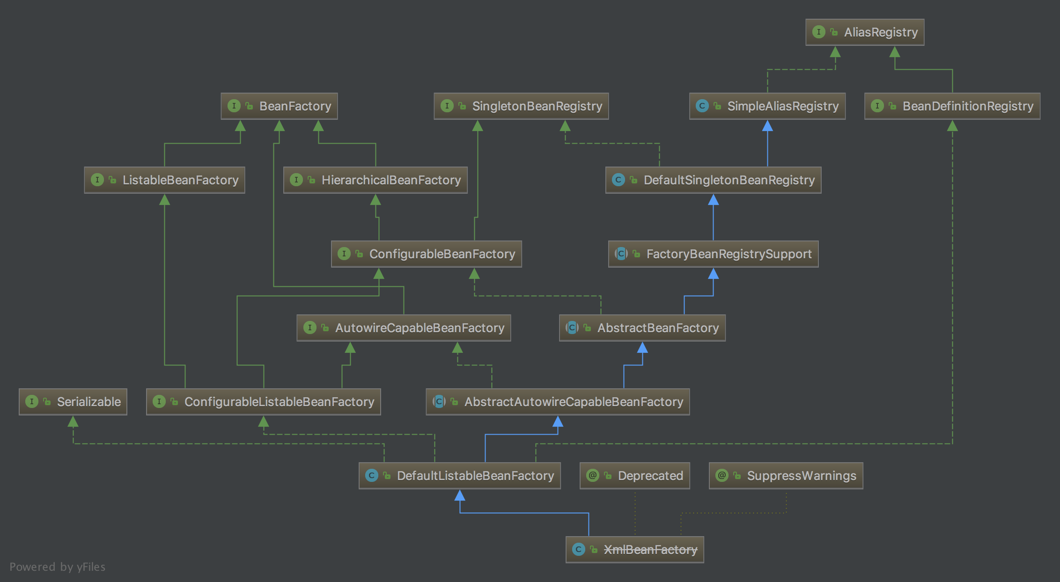Click the public-access lock icon on Serializable

click(47, 402)
